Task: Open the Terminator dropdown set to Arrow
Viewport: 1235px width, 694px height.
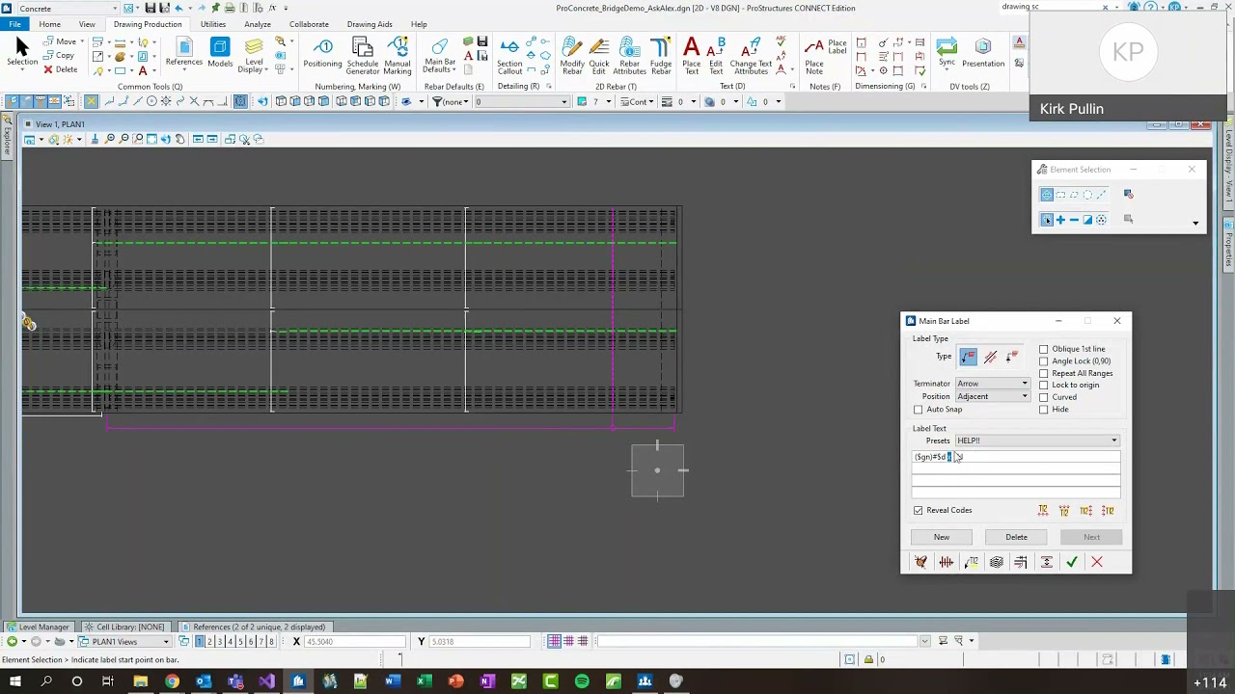Action: (992, 384)
